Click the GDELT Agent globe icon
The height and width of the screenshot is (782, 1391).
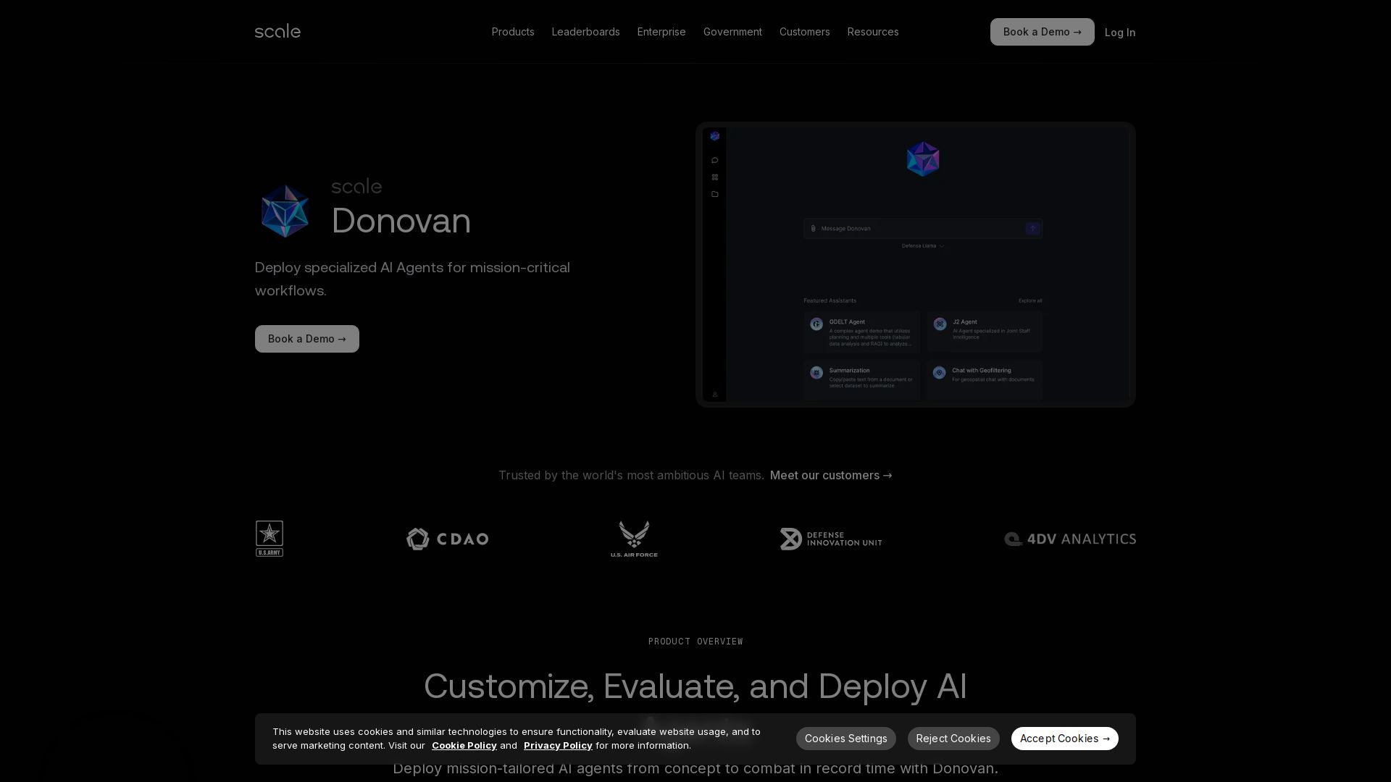[x=815, y=324]
